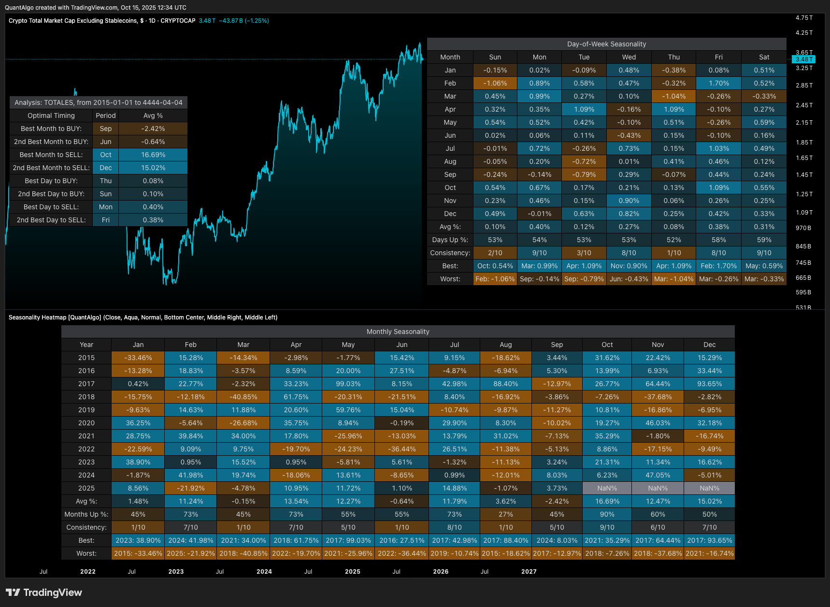Viewport: 830px width, 607px height.
Task: Click the 90% Months Up value for October
Action: (607, 514)
